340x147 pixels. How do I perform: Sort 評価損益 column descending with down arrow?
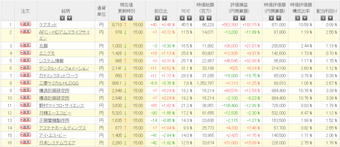(243, 18)
